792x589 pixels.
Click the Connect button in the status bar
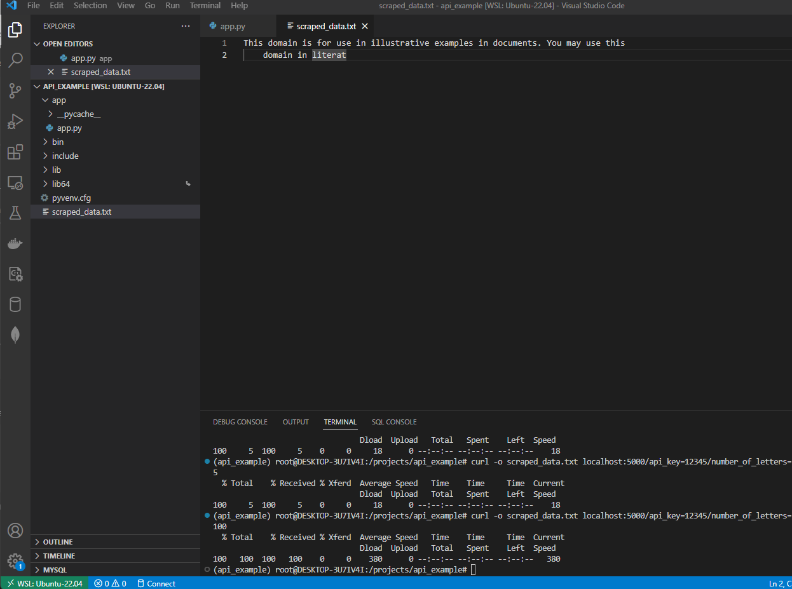click(156, 583)
